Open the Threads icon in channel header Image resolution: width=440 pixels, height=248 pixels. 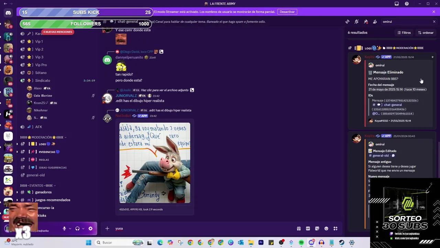pyautogui.click(x=347, y=22)
